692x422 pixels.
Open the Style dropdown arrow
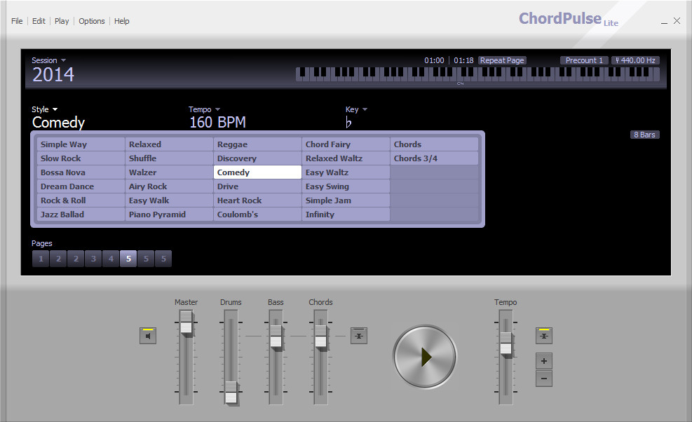pyautogui.click(x=55, y=109)
